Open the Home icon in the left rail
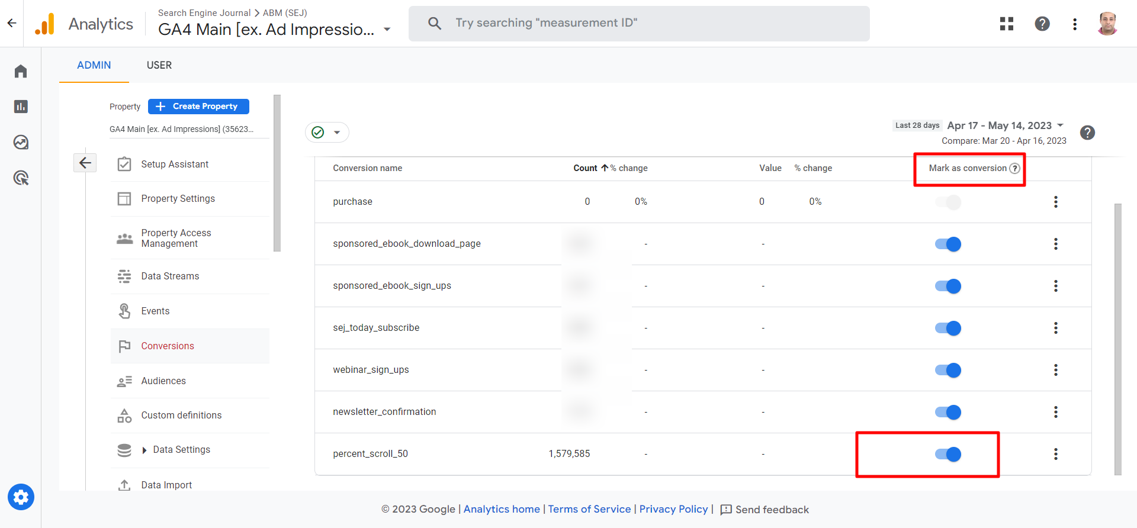This screenshot has width=1137, height=528. coord(21,71)
